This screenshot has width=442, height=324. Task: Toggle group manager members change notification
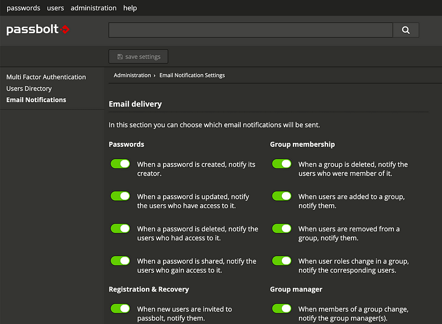tap(282, 309)
